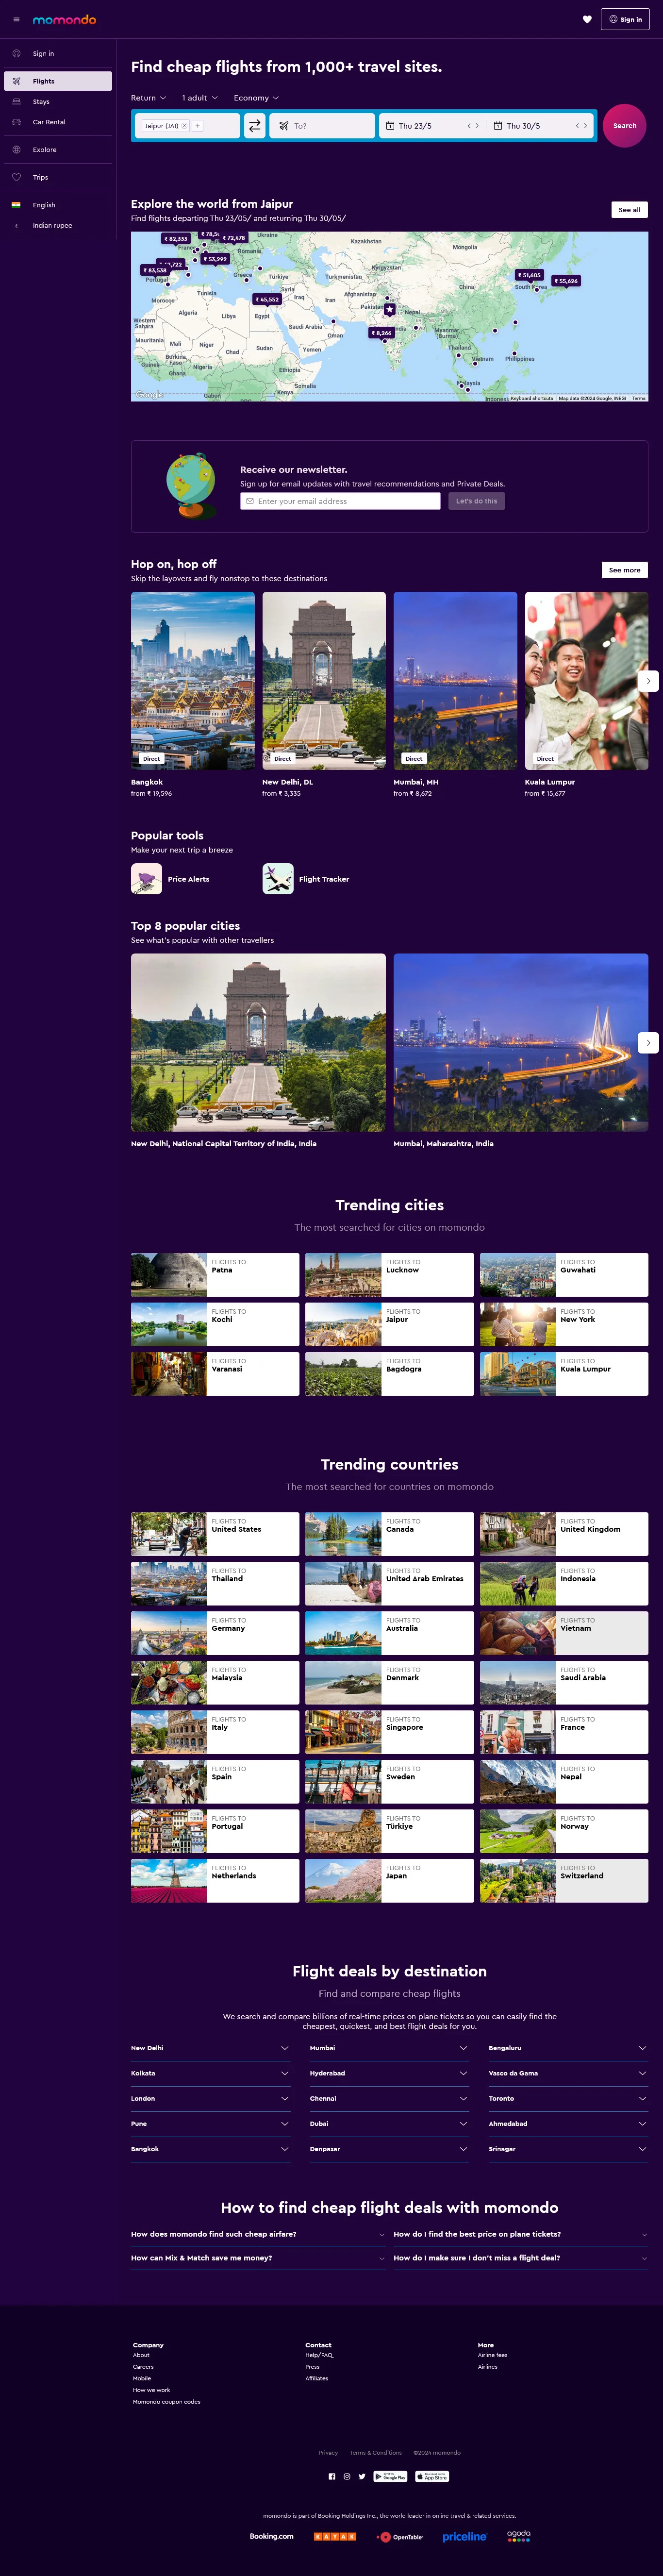Screen dimensions: 663x2576
Task: Open the Privacy footer link
Action: [x=328, y=2452]
